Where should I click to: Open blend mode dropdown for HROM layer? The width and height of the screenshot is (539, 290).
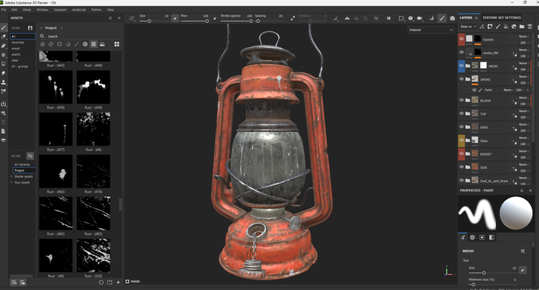click(524, 63)
